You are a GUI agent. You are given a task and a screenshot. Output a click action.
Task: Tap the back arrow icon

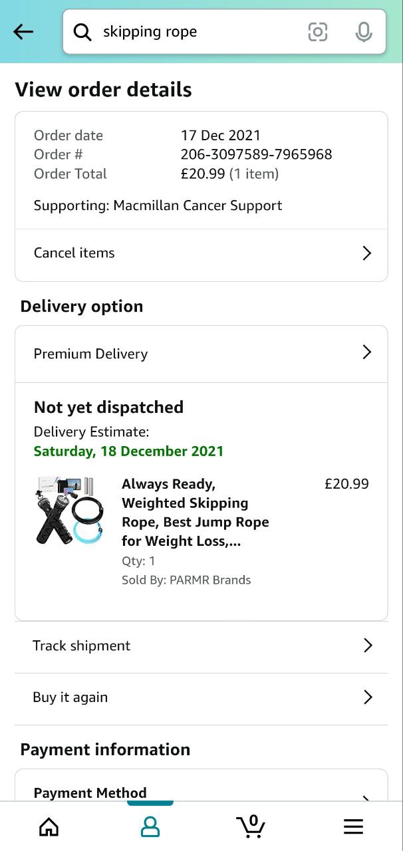pyautogui.click(x=23, y=32)
